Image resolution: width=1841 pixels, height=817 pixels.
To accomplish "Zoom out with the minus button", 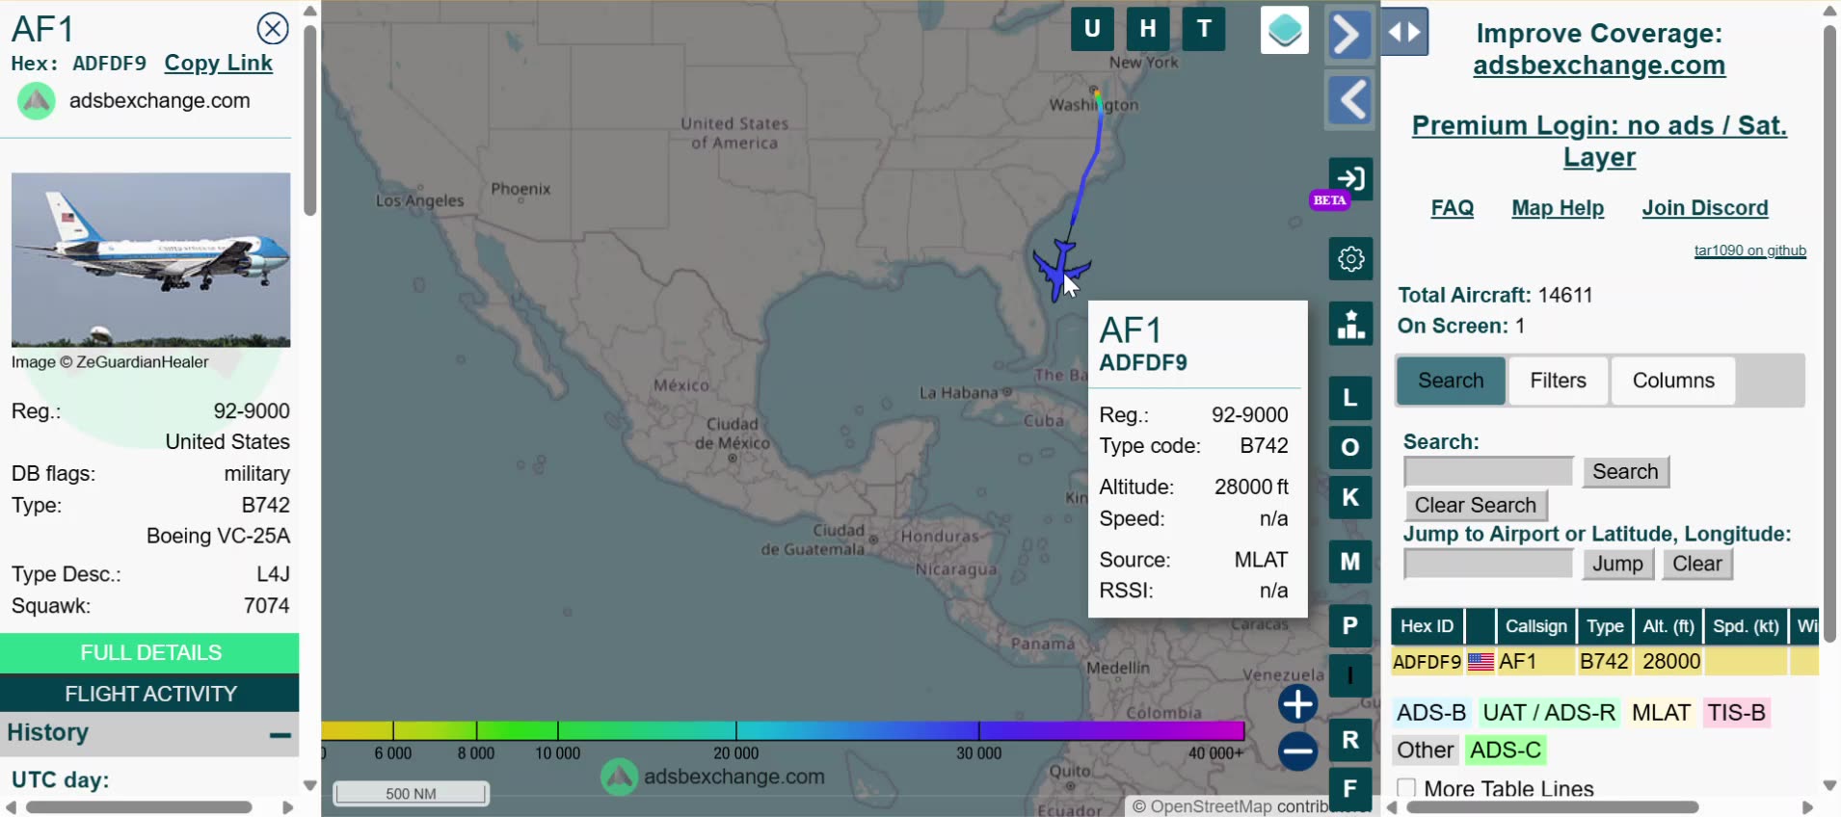I will click(1298, 751).
